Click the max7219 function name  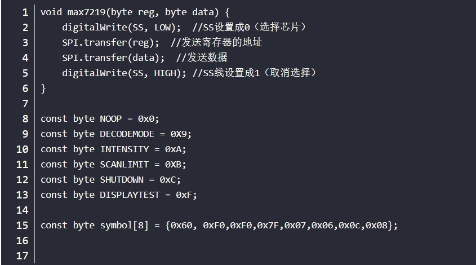click(86, 12)
